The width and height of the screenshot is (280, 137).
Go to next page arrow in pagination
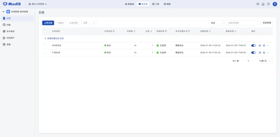(x=253, y=61)
